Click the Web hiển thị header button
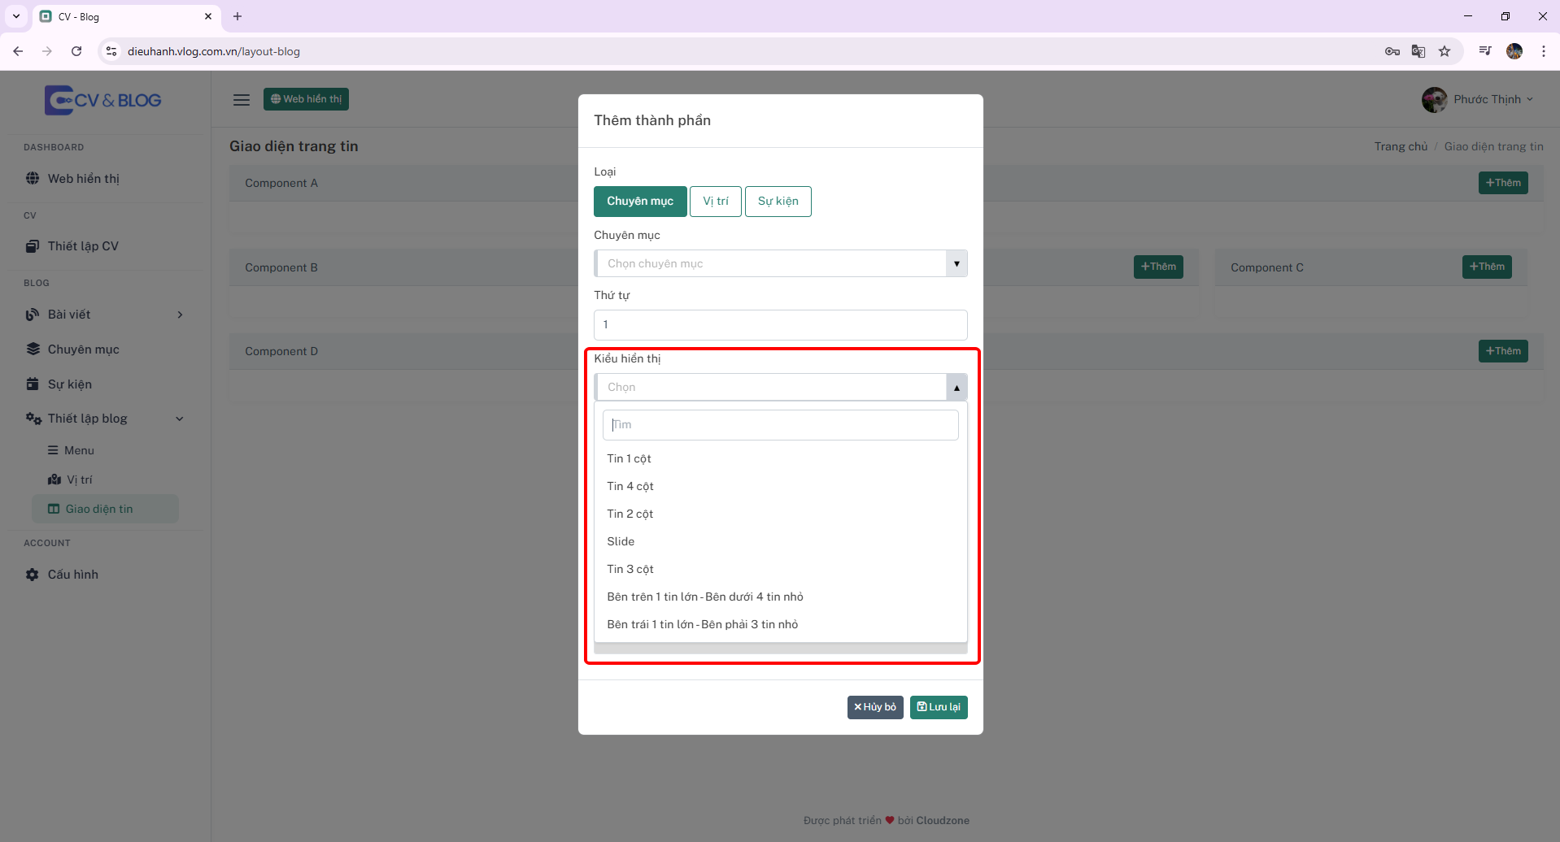Image resolution: width=1560 pixels, height=842 pixels. coord(306,99)
